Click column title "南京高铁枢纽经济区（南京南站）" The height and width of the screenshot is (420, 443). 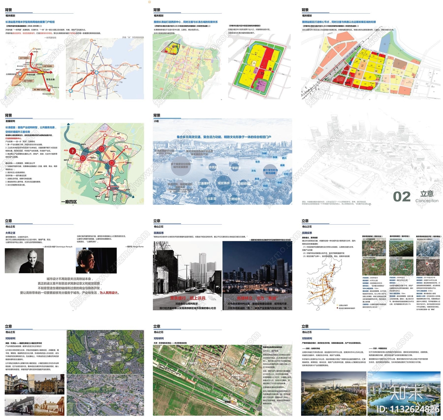[x=428, y=236]
